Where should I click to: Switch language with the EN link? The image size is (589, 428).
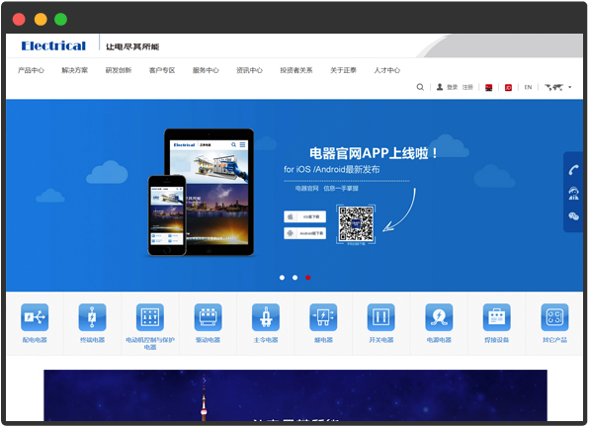[x=528, y=87]
